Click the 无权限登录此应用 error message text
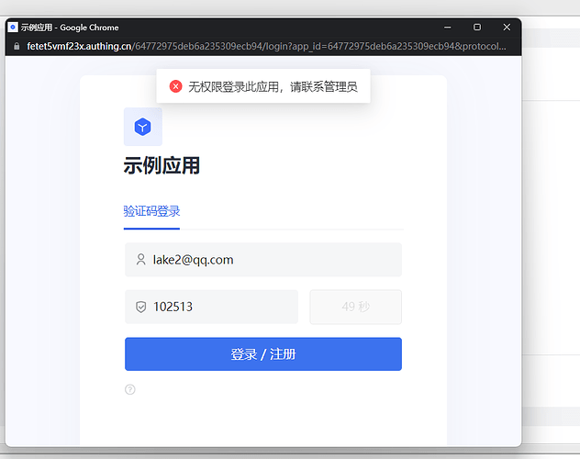The width and height of the screenshot is (580, 459). tap(272, 86)
